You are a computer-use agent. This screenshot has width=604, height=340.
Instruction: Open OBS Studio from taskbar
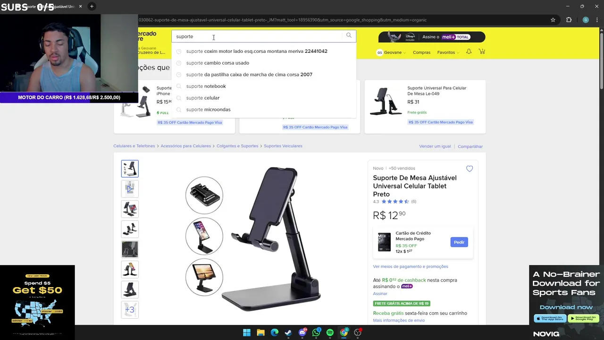pyautogui.click(x=358, y=332)
